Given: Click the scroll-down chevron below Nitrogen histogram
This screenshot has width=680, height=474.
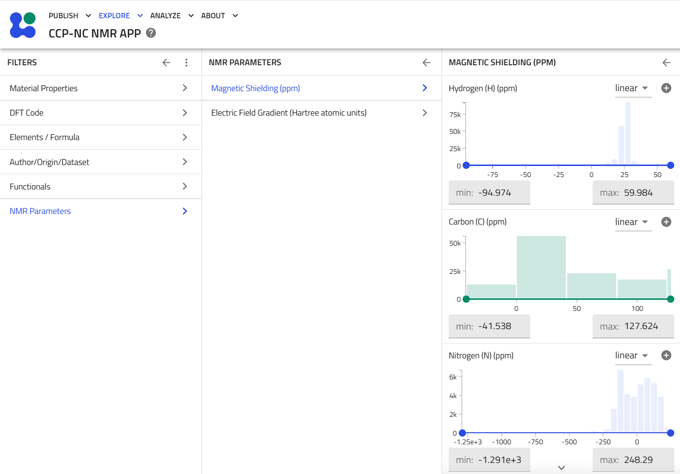Looking at the screenshot, I should (x=561, y=468).
